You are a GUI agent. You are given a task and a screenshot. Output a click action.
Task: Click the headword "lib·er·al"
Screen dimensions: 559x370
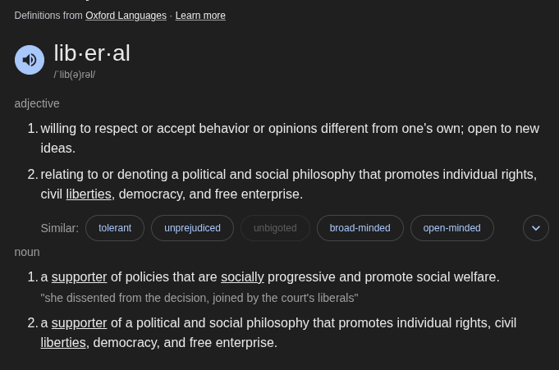tap(92, 53)
